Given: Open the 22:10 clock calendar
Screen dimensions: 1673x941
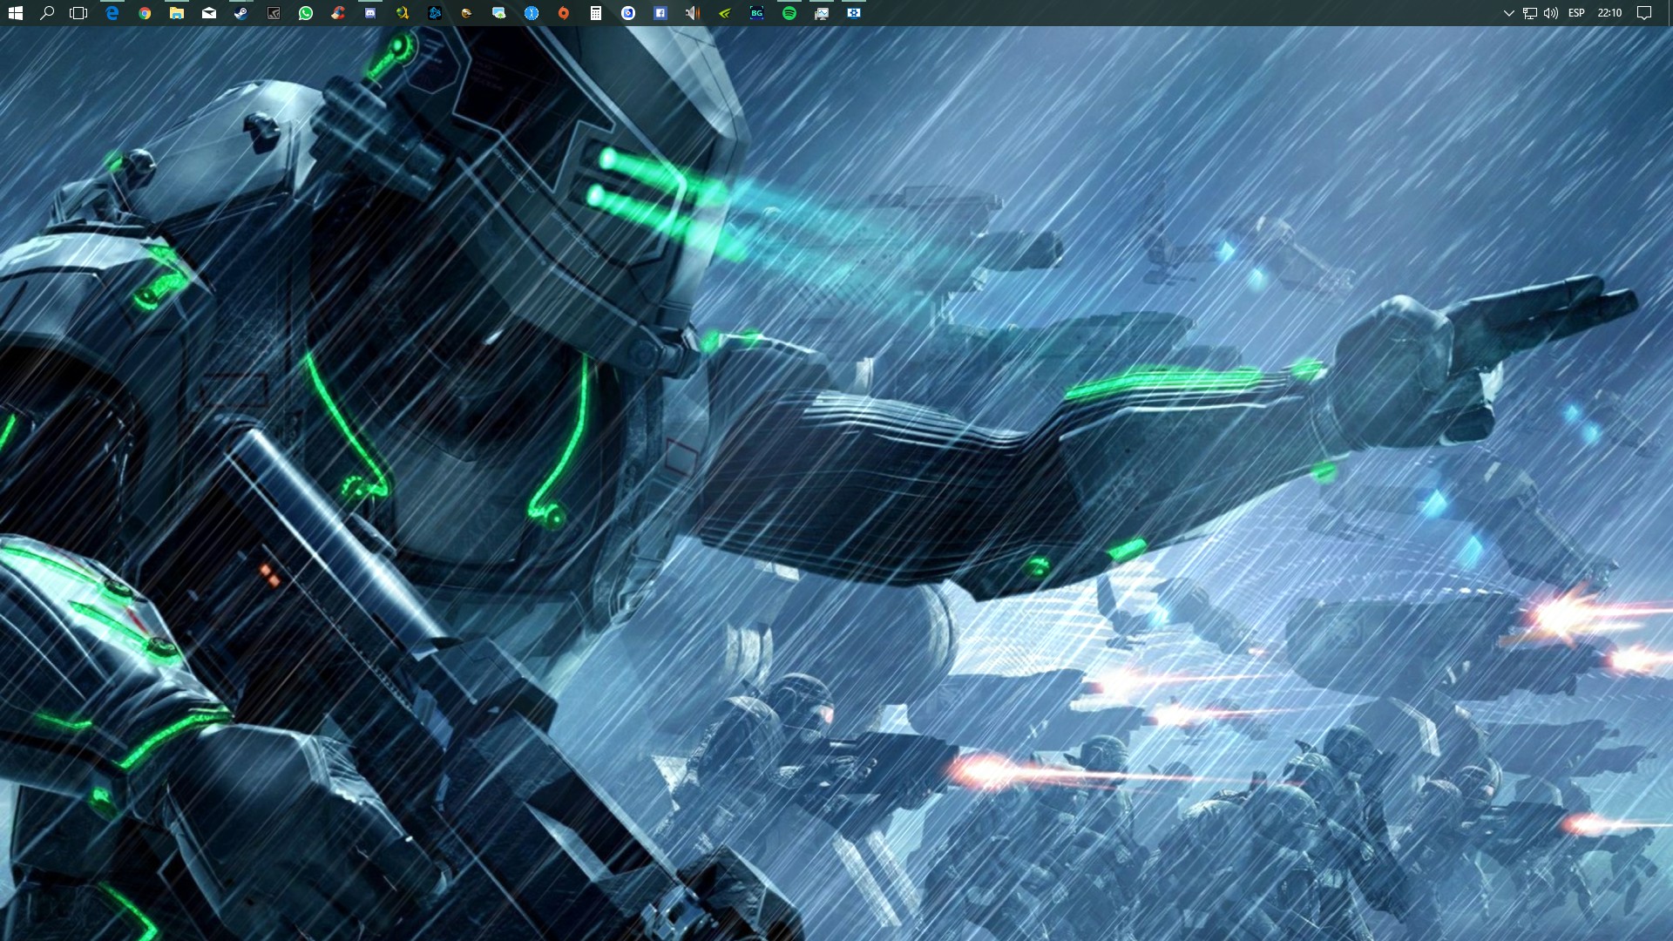Looking at the screenshot, I should (x=1609, y=13).
